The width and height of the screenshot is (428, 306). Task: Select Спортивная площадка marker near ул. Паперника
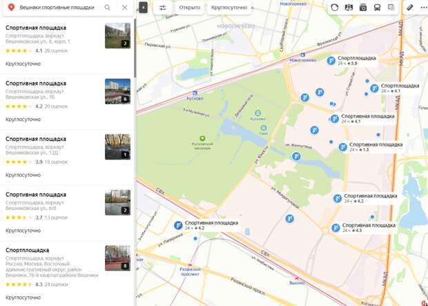click(178, 225)
